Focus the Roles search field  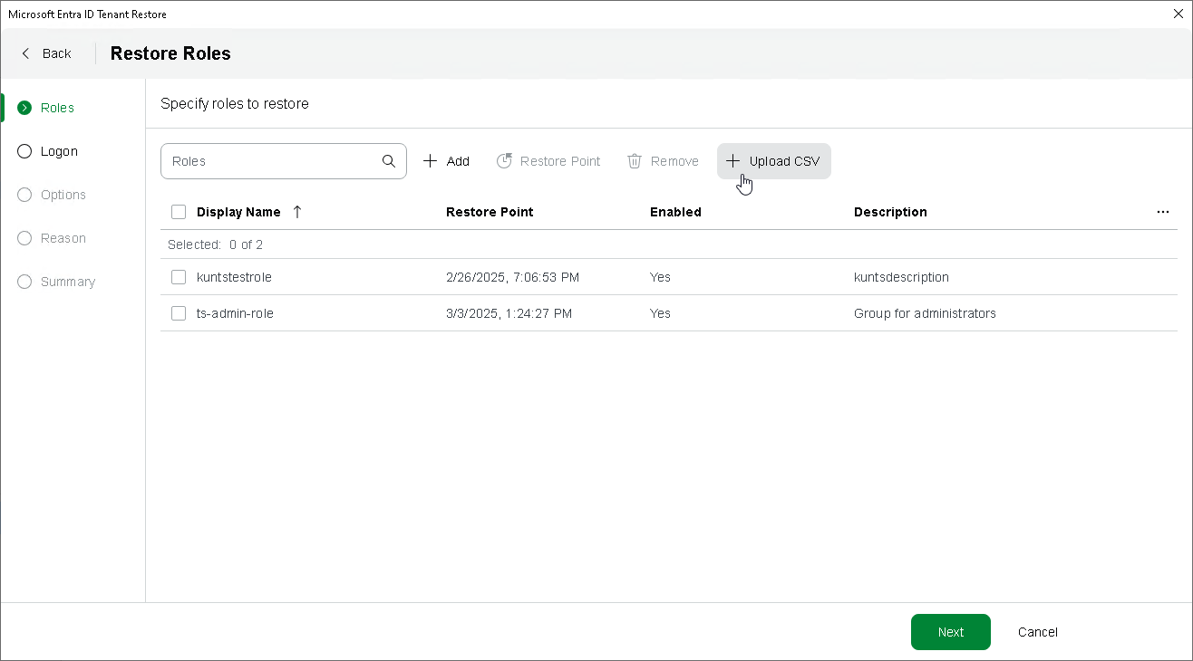[272, 161]
